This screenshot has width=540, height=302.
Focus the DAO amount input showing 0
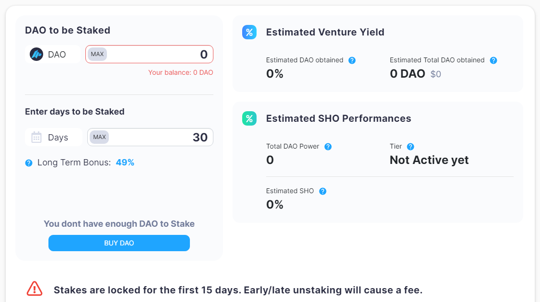pos(158,54)
